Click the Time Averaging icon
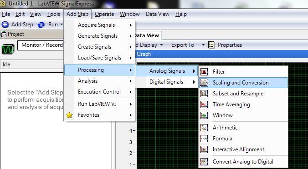 click(x=204, y=104)
